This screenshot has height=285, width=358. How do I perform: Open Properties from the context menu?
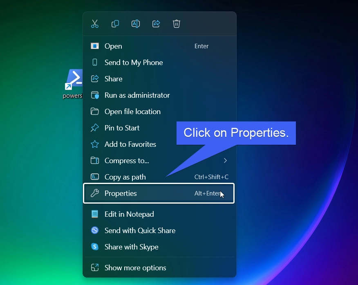tap(159, 193)
